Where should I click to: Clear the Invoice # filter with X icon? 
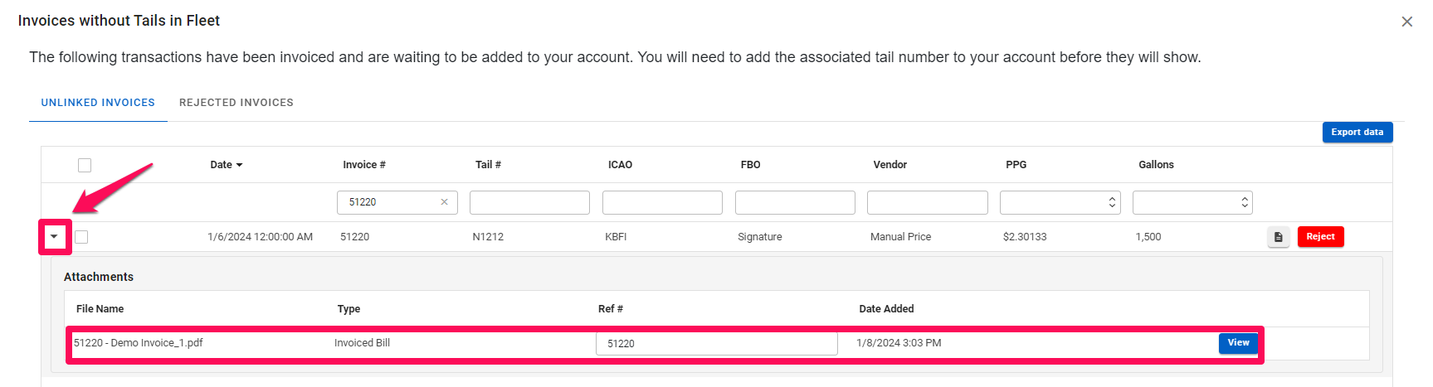[x=444, y=202]
